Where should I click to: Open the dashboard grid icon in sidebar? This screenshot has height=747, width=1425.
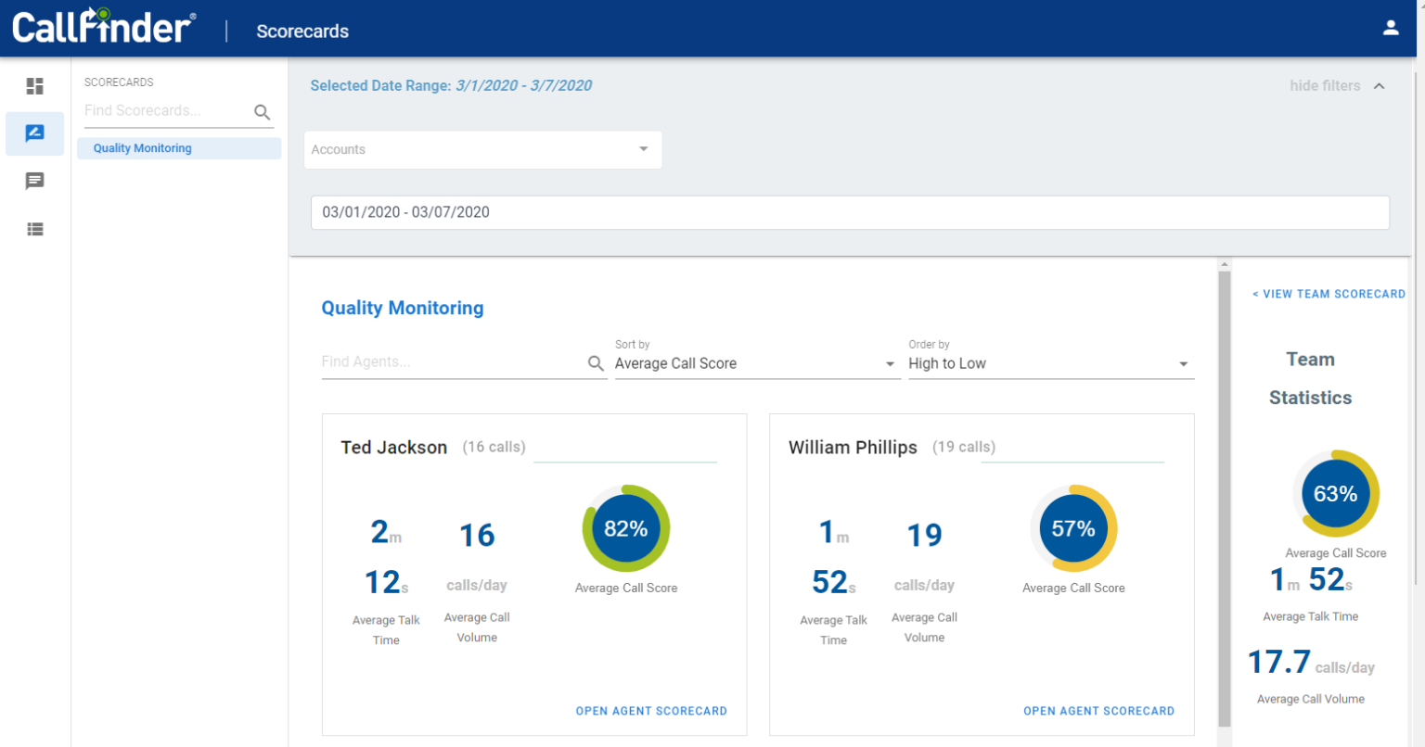point(34,86)
